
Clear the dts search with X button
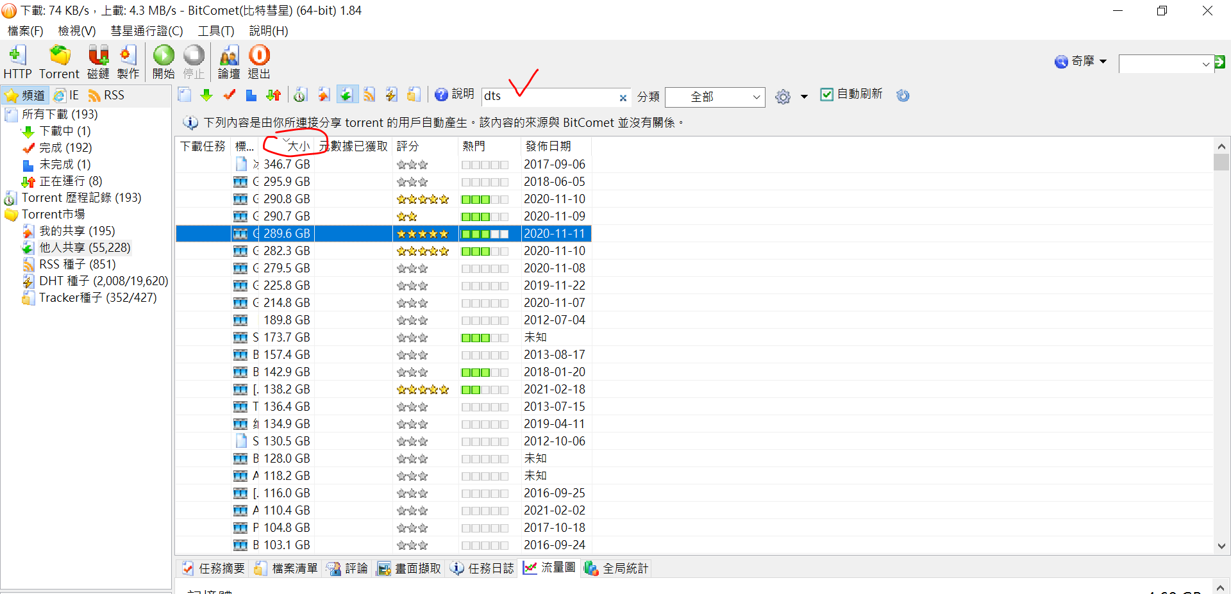[x=623, y=98]
